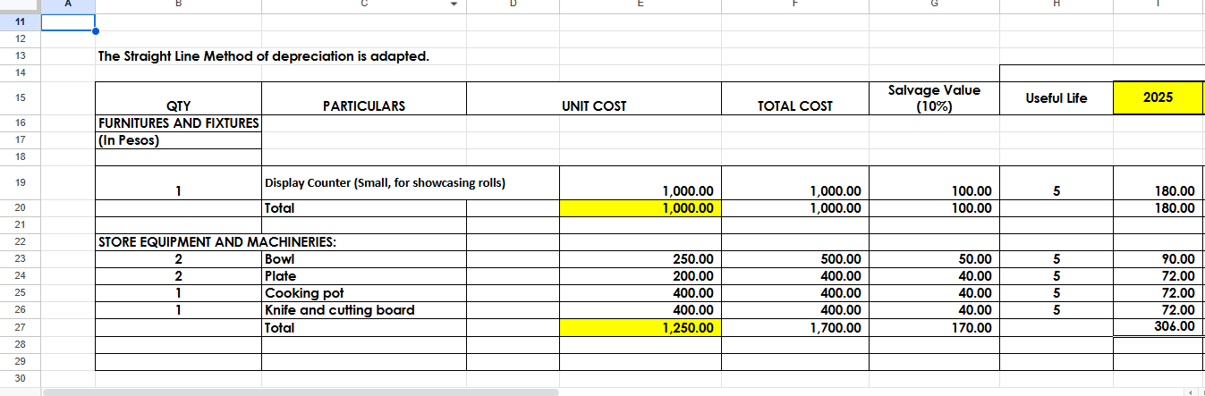Select the yellow 2025 header cell
The width and height of the screenshot is (1205, 396).
[1158, 97]
